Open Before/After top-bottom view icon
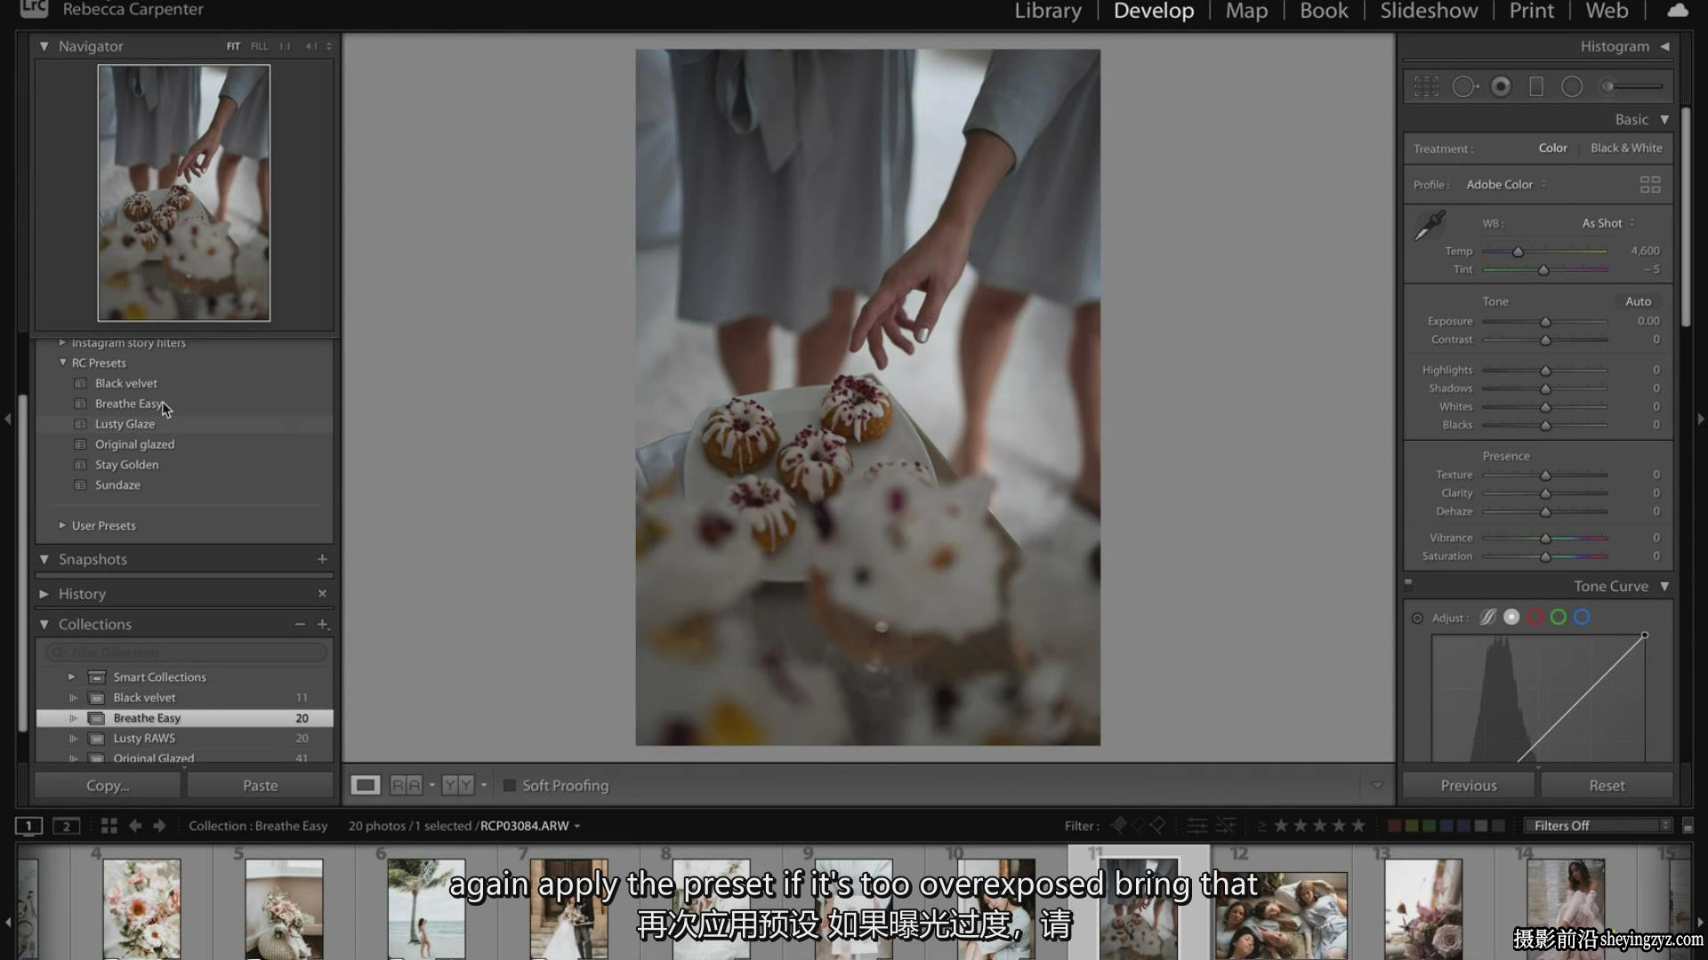Screen dimensions: 1708x960 tap(458, 785)
